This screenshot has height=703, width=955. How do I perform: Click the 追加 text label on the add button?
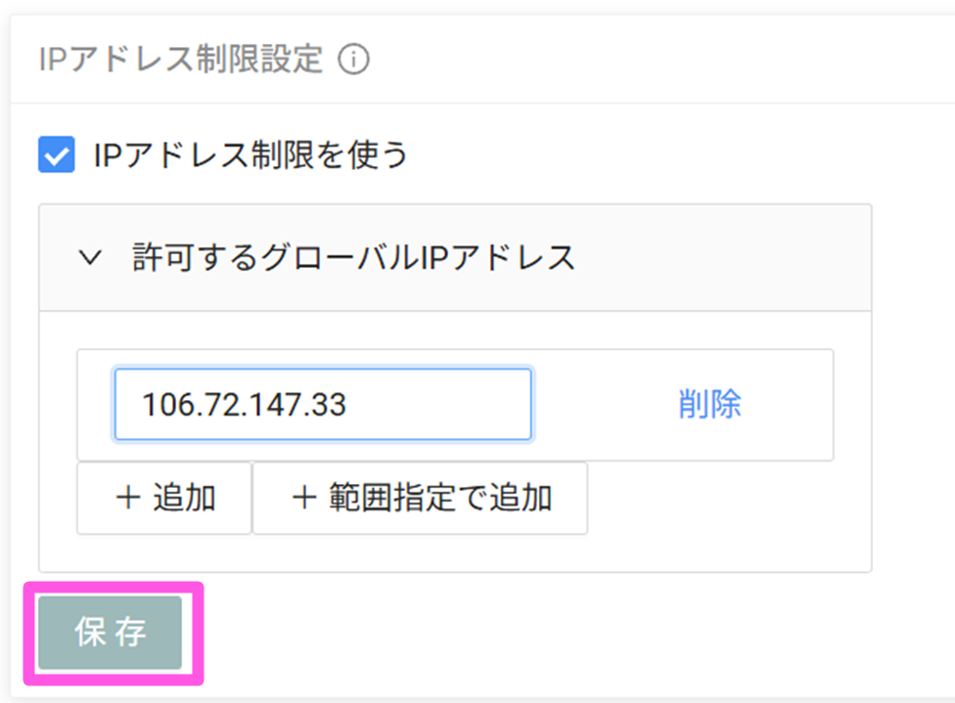click(184, 499)
